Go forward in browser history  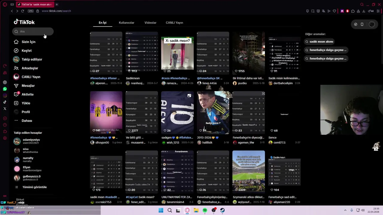pos(17,11)
